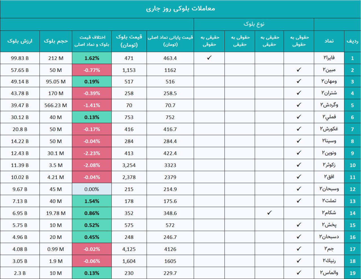Image resolution: width=361 pixels, height=279 pixels.
Task: Click the حجم بلوک column header
Action: click(x=56, y=41)
